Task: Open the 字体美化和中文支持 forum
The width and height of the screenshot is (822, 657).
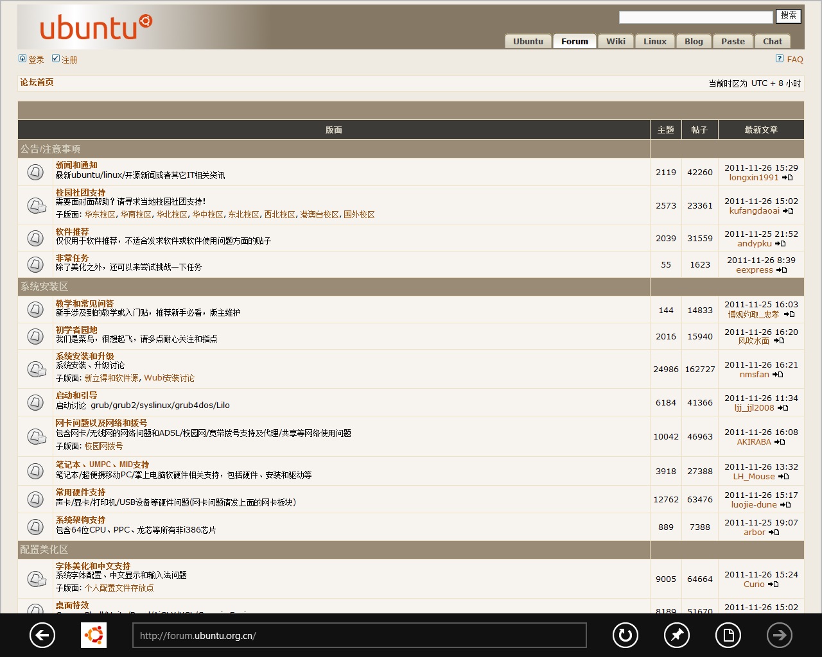Action: pos(92,566)
